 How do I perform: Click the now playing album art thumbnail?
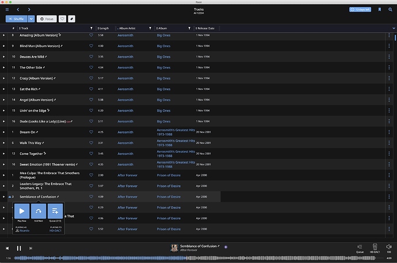174,248
